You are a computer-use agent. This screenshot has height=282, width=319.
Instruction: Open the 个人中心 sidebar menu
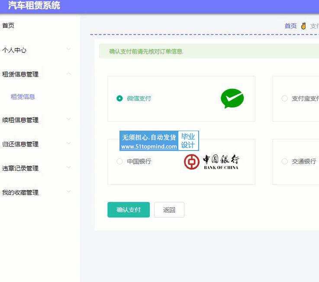(14, 50)
